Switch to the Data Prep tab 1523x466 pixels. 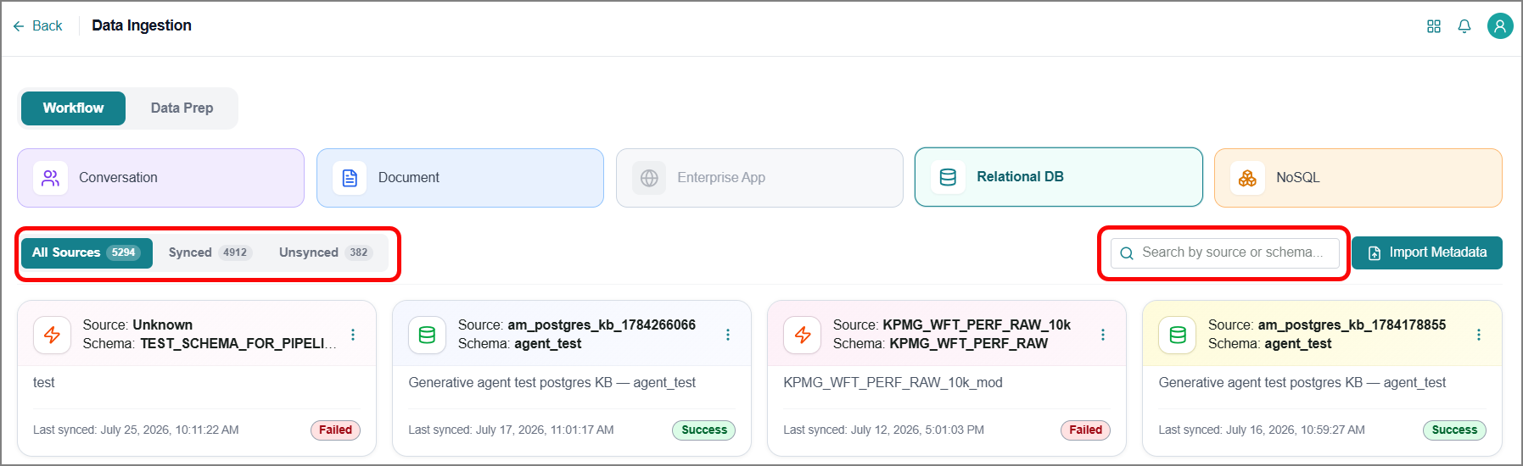tap(182, 108)
